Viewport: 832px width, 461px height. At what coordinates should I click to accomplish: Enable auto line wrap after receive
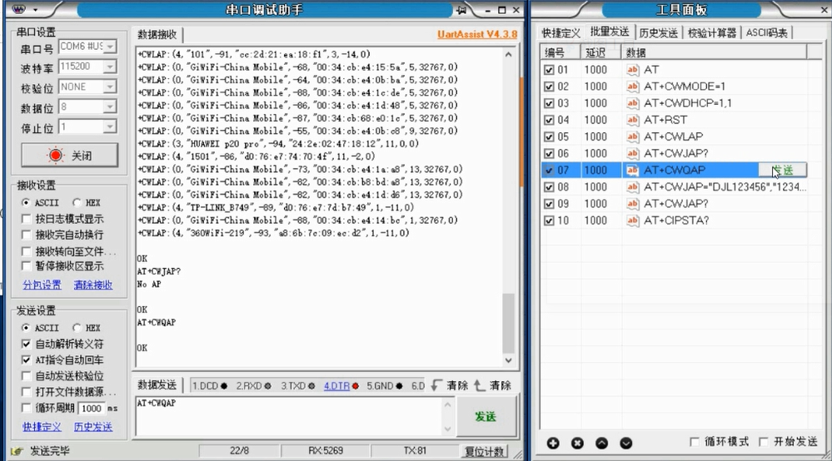[26, 234]
